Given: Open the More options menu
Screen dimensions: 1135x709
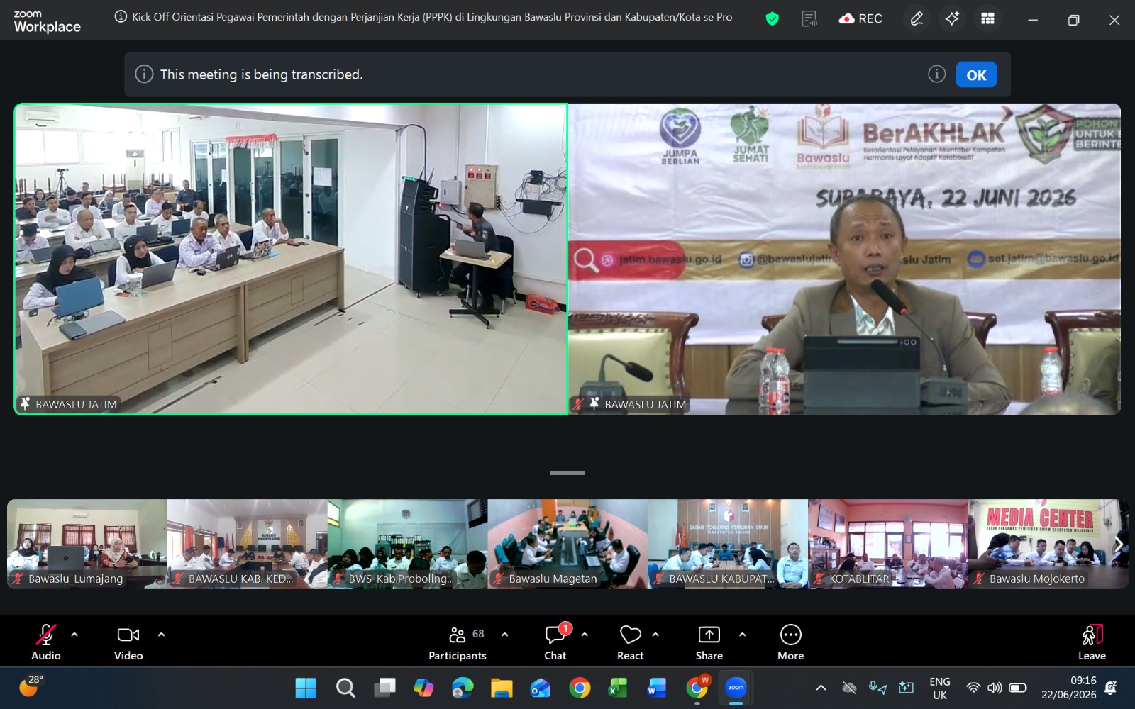Looking at the screenshot, I should click(x=791, y=642).
